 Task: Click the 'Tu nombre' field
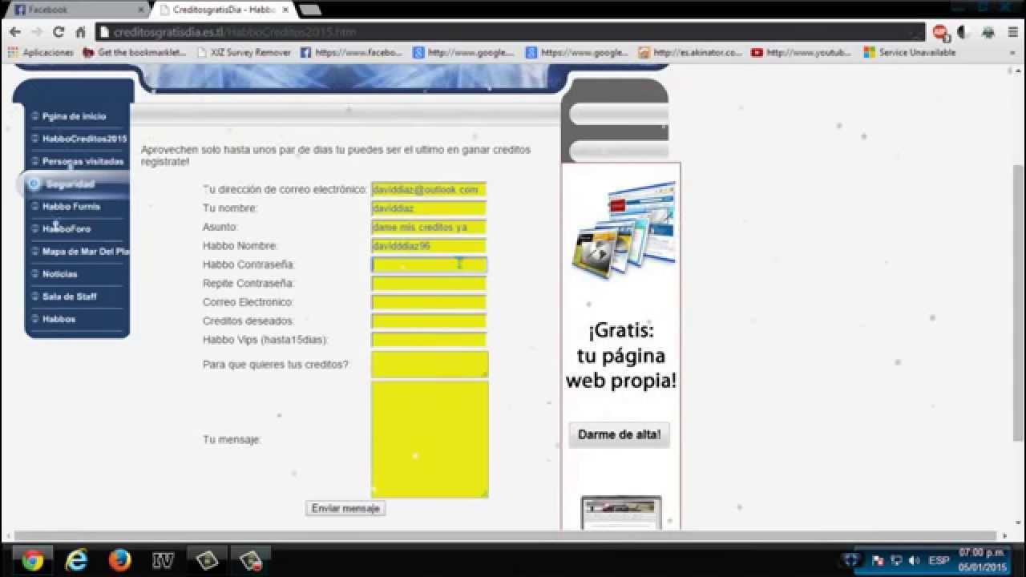pyautogui.click(x=429, y=208)
